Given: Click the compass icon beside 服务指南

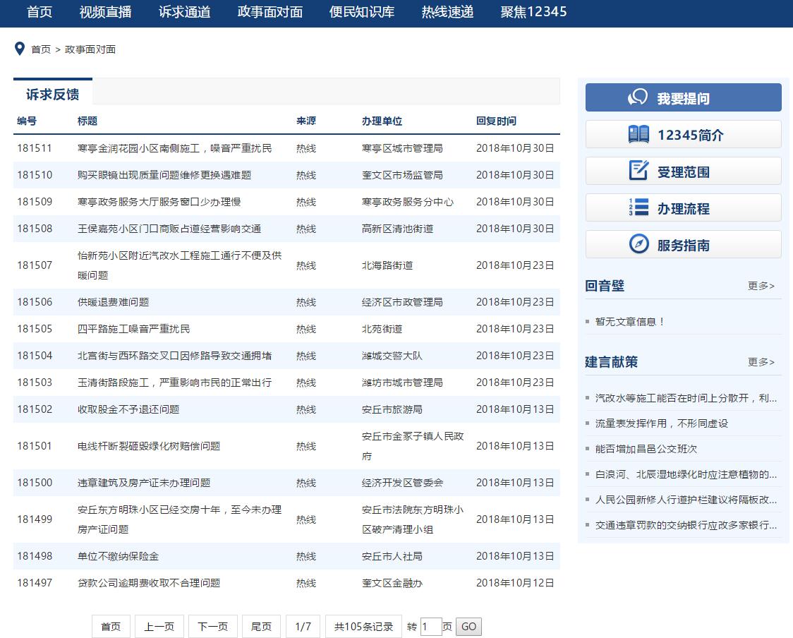Looking at the screenshot, I should (x=638, y=244).
